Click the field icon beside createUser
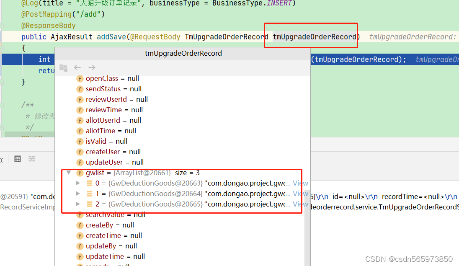This screenshot has height=266, width=459. (80, 152)
